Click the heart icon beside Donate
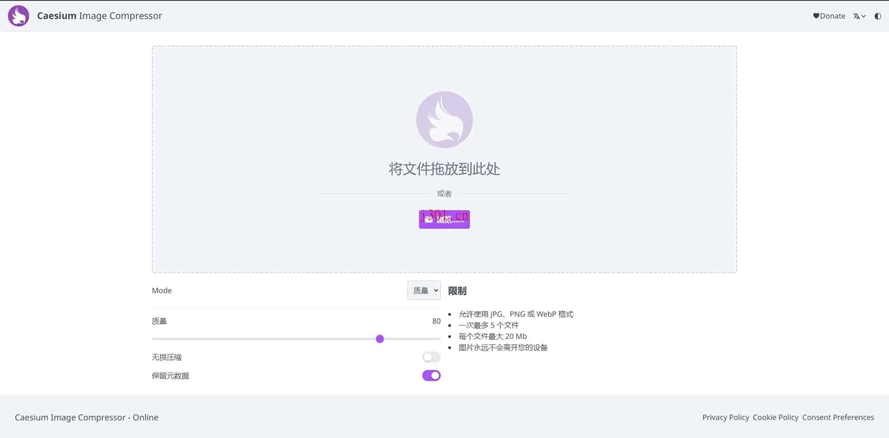 [816, 16]
